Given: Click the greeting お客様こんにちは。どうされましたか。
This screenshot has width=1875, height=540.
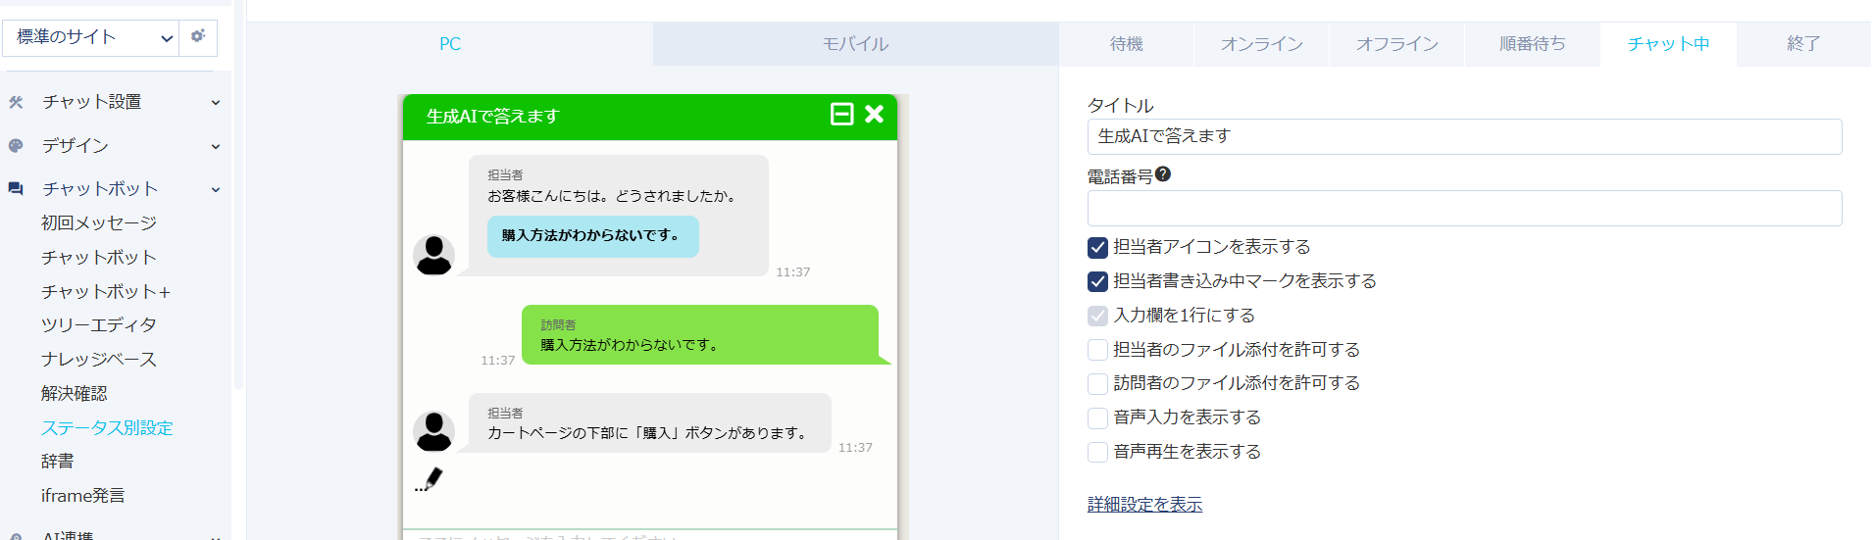Looking at the screenshot, I should coord(612,196).
